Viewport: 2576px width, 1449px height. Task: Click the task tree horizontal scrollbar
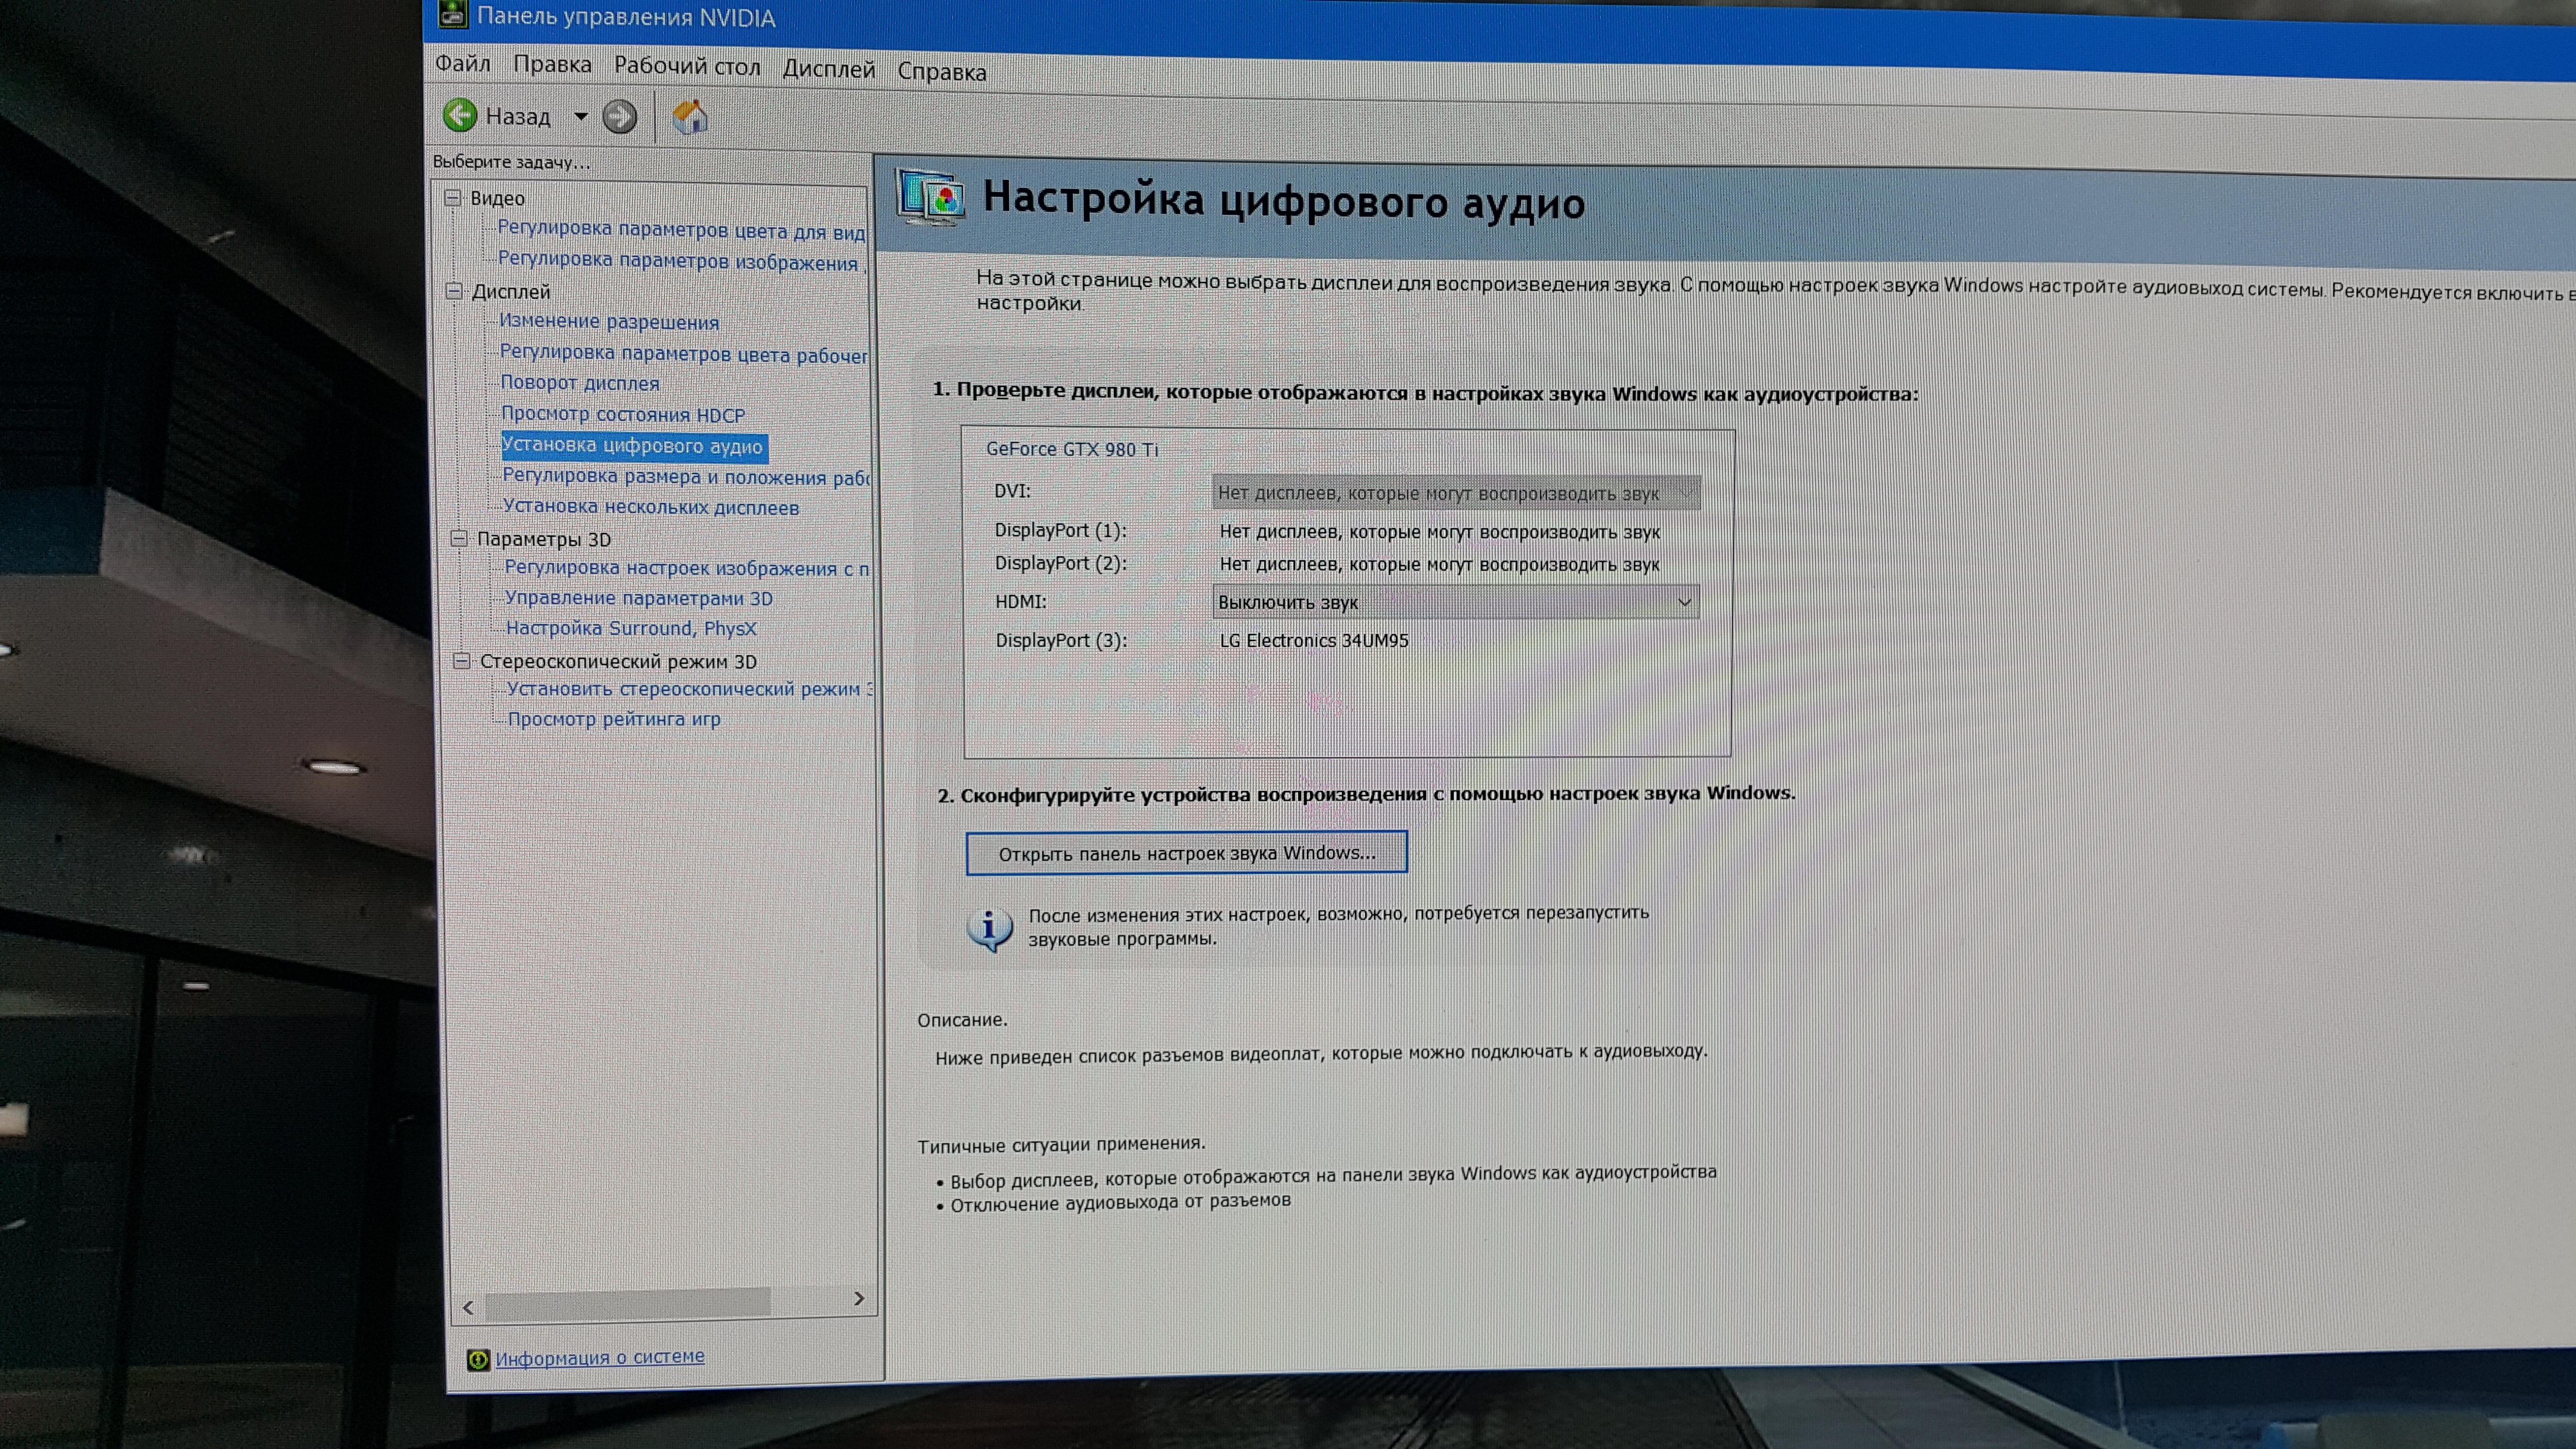tap(628, 1303)
